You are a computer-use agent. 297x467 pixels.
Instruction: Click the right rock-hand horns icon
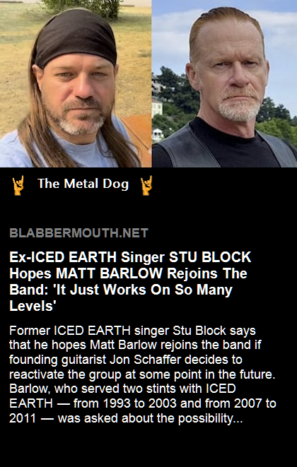pos(146,185)
